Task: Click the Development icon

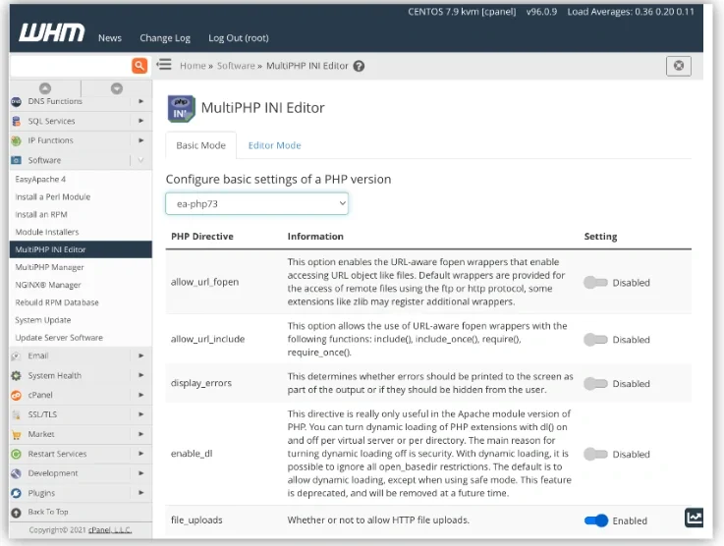Action: pyautogui.click(x=16, y=473)
